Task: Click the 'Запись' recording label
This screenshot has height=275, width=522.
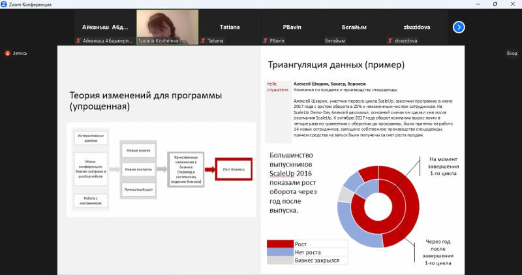Action: point(20,54)
